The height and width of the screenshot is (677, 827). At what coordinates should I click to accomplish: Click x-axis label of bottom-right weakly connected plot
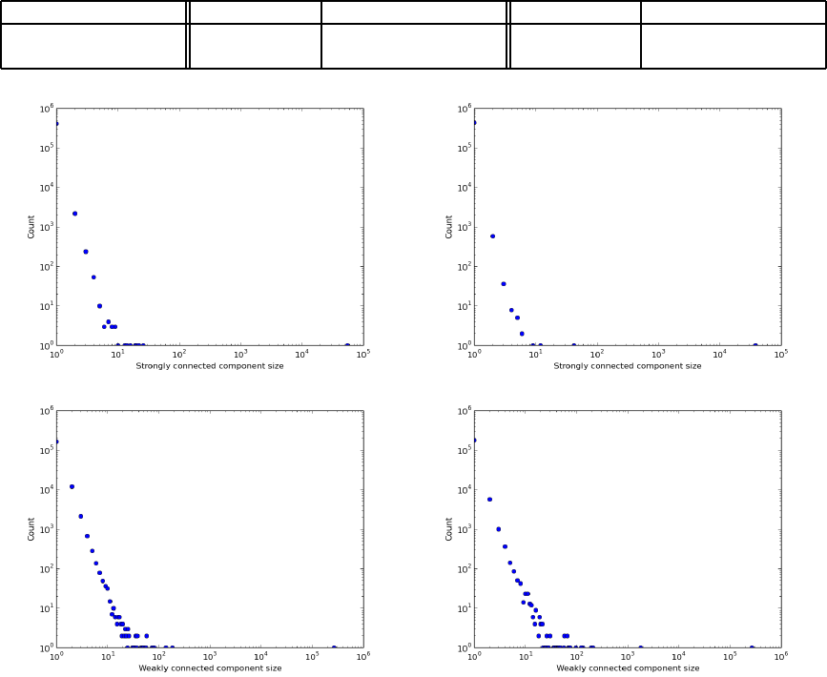(628, 668)
